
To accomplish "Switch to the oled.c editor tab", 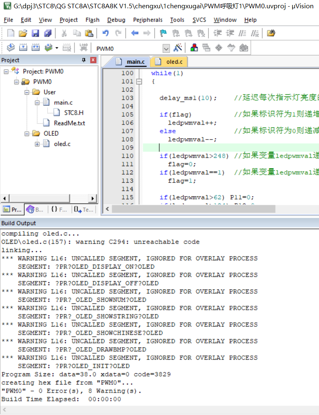I will tap(169, 62).
